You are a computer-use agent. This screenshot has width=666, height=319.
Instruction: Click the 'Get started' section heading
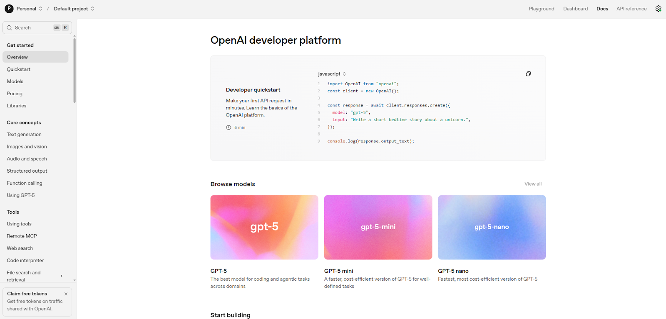[x=20, y=45]
